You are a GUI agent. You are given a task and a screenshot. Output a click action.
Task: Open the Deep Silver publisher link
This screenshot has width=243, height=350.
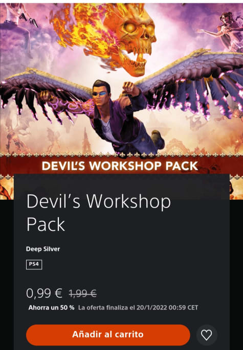click(x=43, y=249)
